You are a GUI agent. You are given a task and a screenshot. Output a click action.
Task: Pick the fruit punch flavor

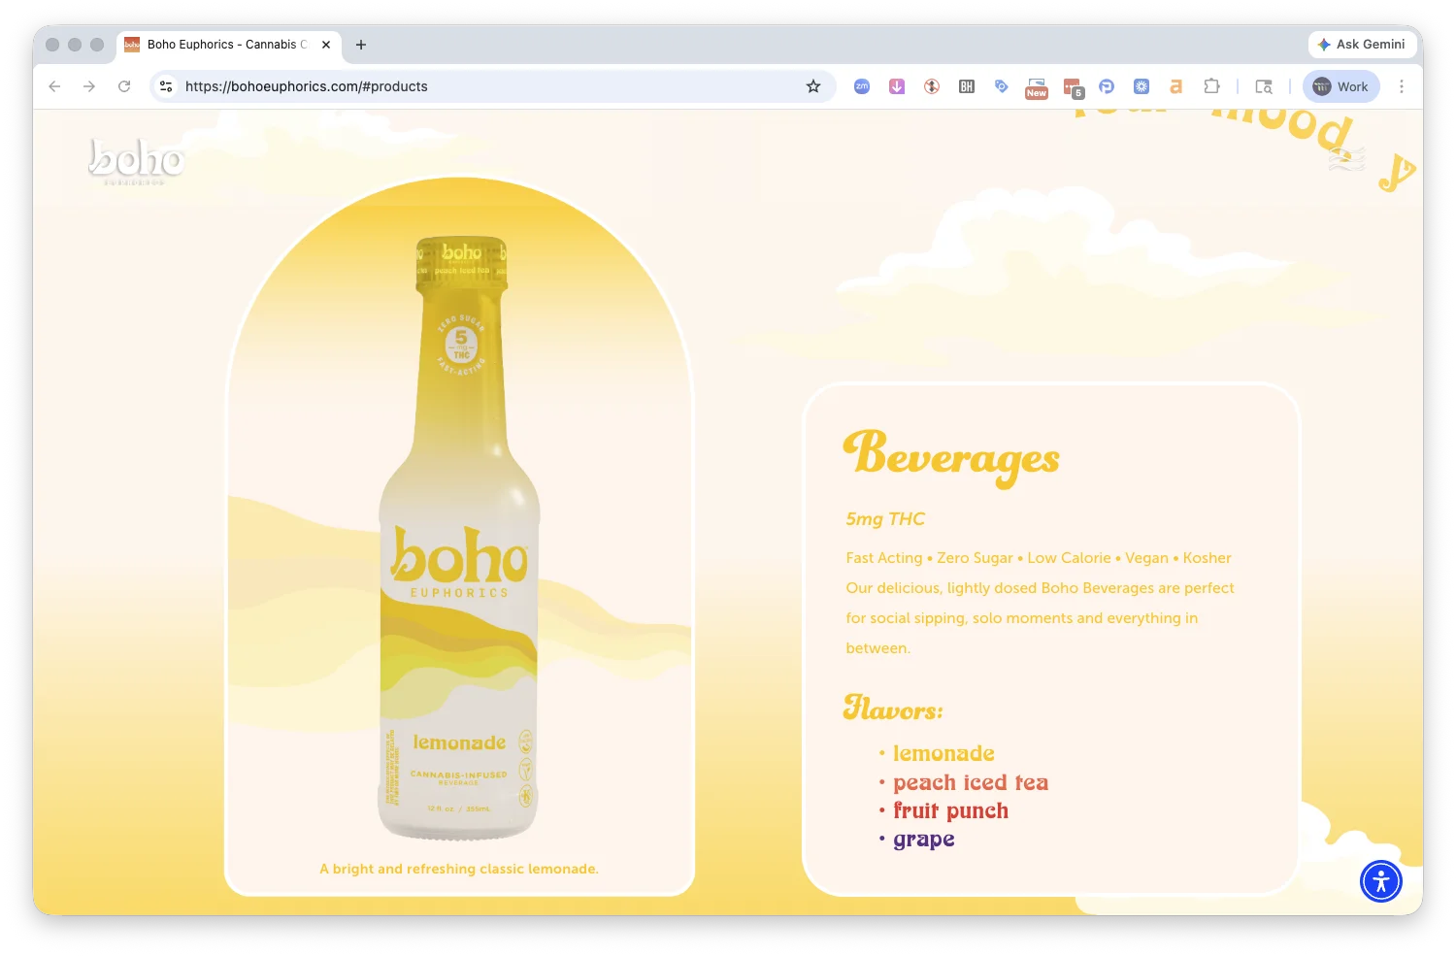pos(950,810)
